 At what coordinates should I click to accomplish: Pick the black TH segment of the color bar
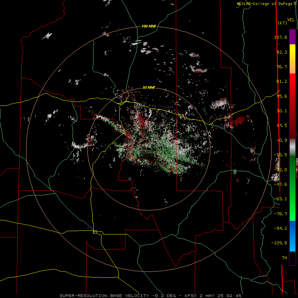click(292, 258)
